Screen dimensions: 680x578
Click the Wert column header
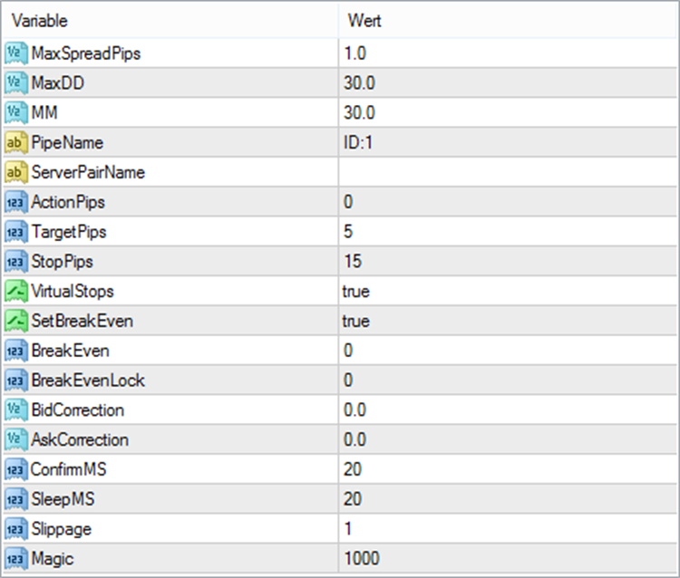pos(508,20)
